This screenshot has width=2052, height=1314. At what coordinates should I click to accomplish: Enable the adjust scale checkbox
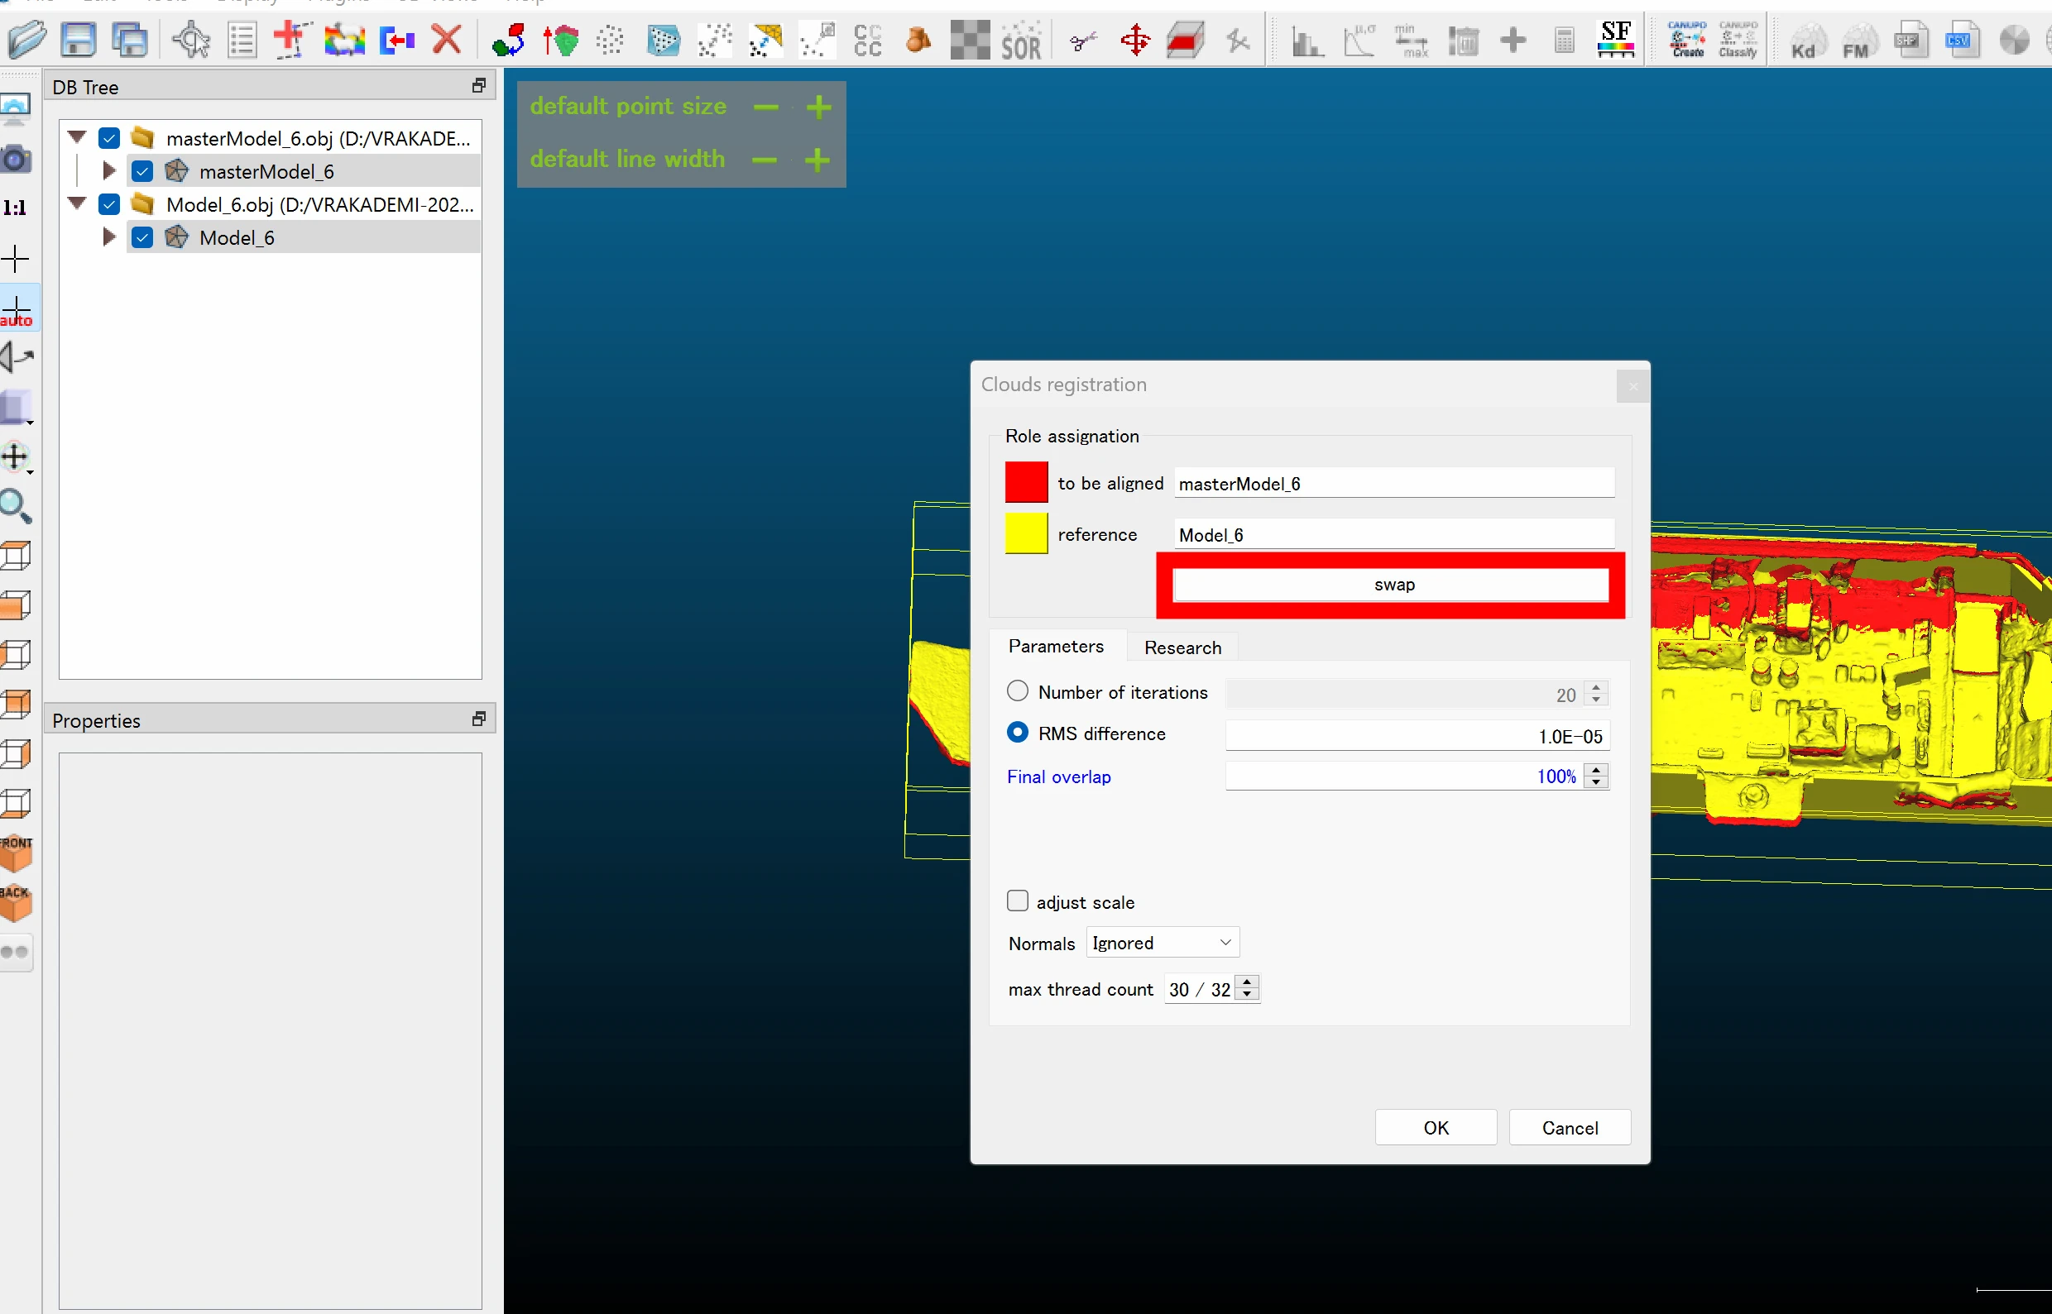(1018, 901)
